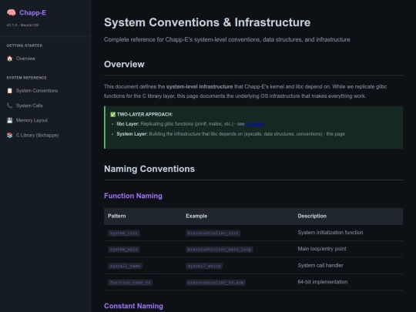The width and height of the screenshot is (416, 312).
Task: Click the Description column header
Action: [x=312, y=216]
